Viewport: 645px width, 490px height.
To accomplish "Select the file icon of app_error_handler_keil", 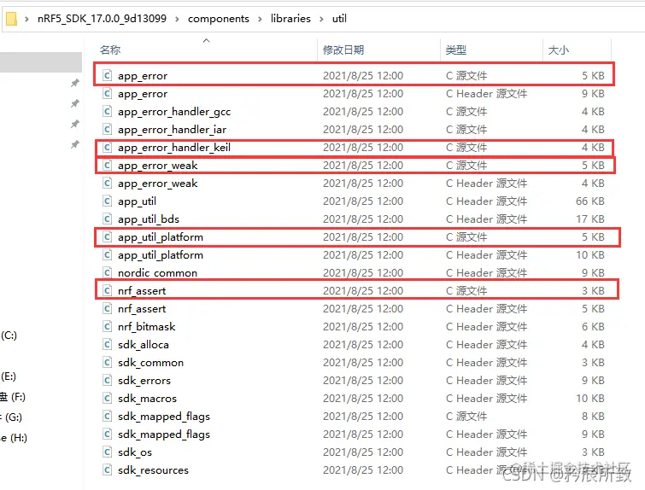I will coord(107,147).
